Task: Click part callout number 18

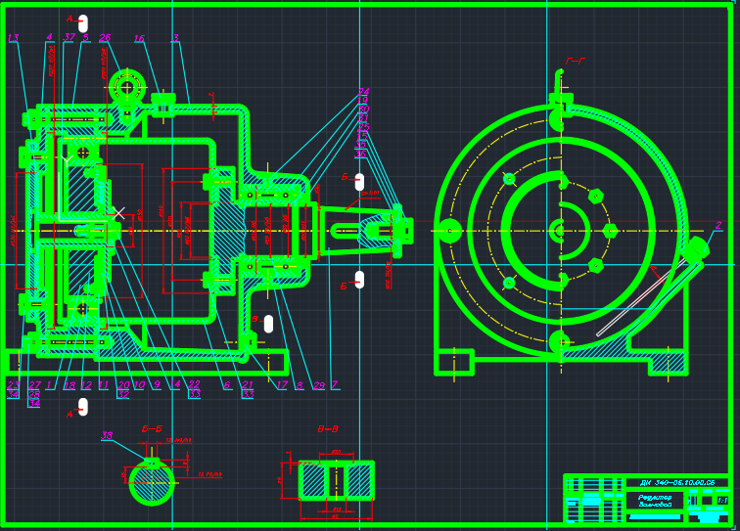Action: coord(69,385)
